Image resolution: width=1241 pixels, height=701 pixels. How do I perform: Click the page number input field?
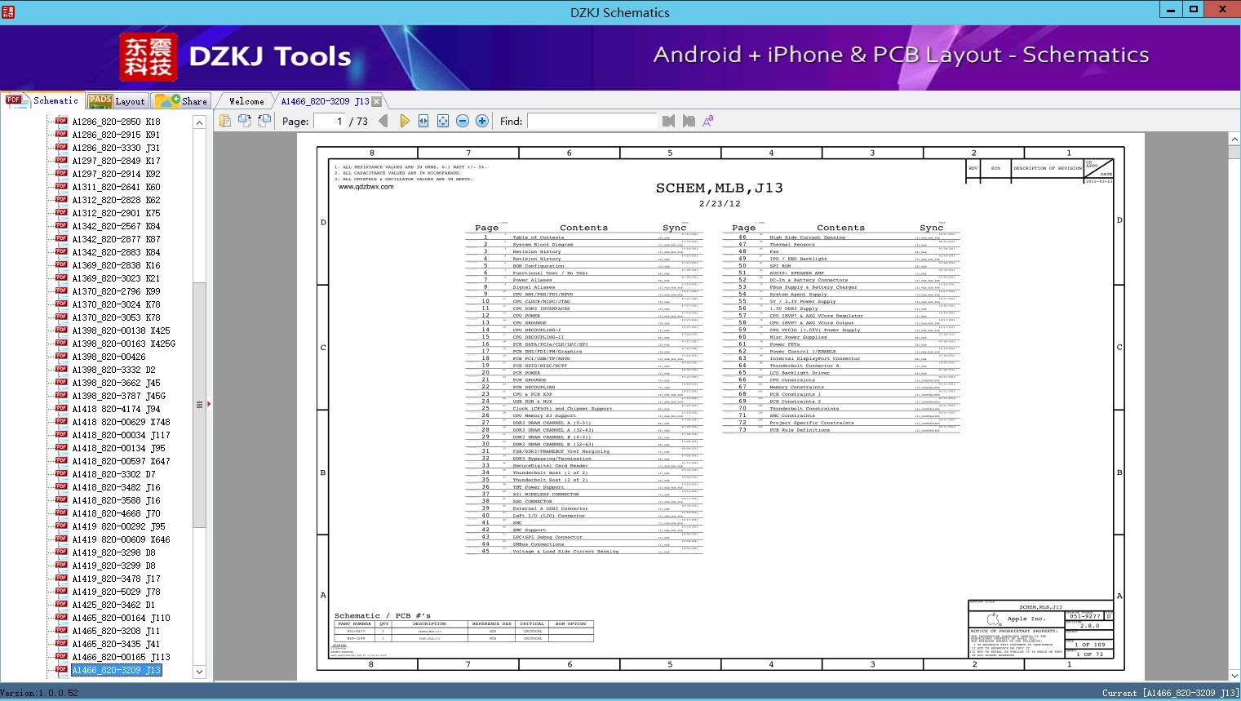(330, 121)
